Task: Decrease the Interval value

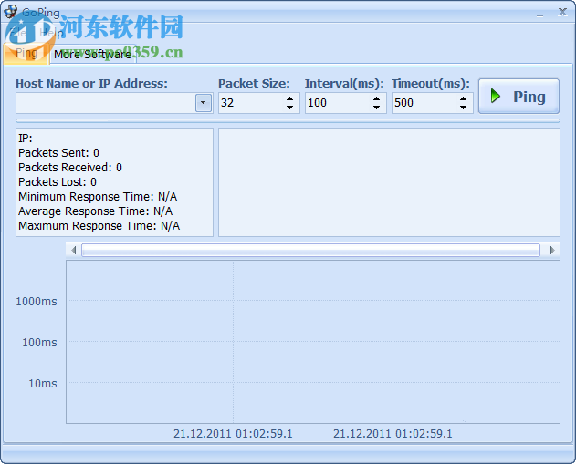Action: [376, 107]
